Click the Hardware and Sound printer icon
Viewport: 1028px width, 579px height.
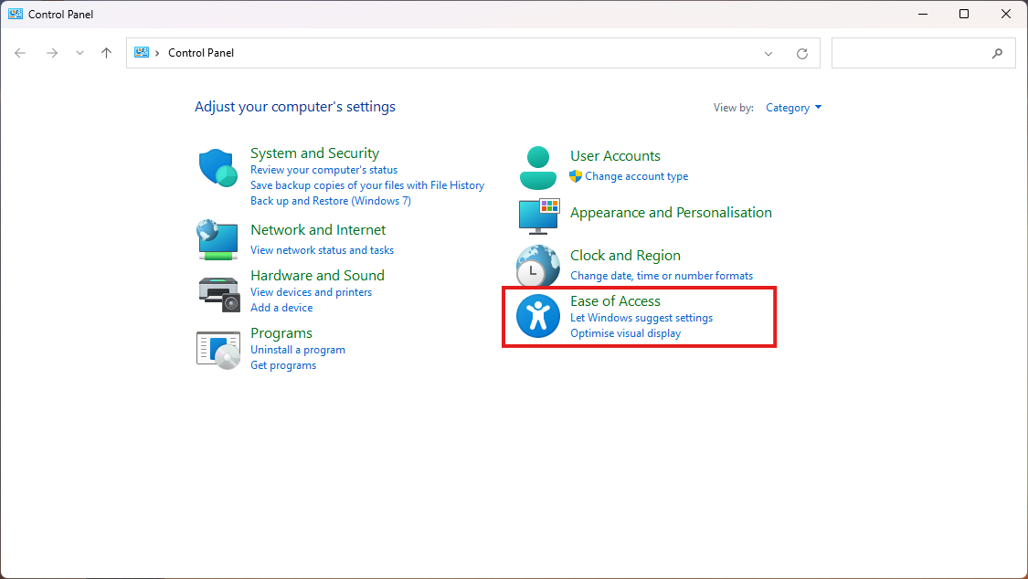[217, 292]
